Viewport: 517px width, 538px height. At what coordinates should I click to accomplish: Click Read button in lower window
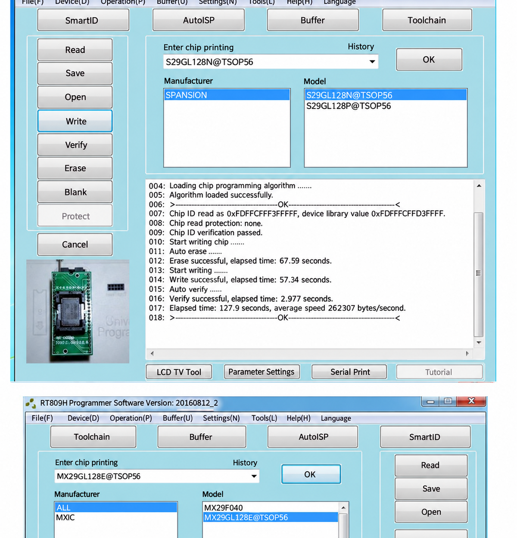pos(431,465)
